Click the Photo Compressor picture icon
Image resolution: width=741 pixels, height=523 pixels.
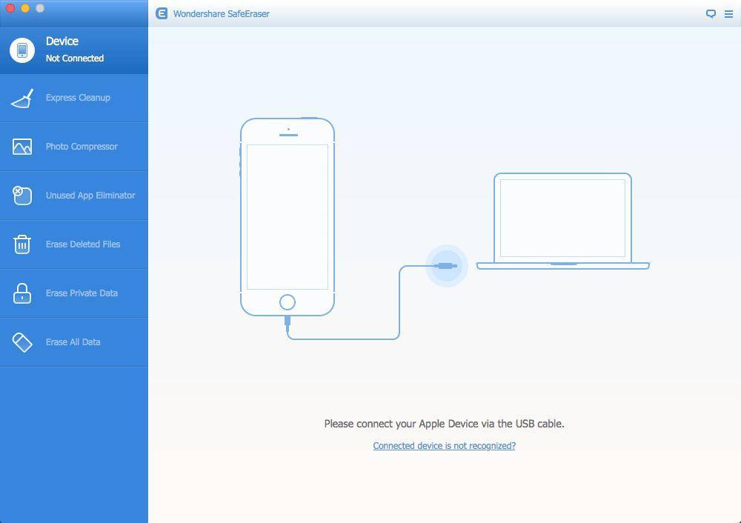click(x=22, y=147)
